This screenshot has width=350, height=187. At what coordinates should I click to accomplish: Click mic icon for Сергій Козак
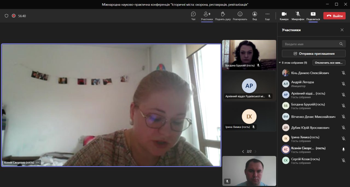pos(343,160)
